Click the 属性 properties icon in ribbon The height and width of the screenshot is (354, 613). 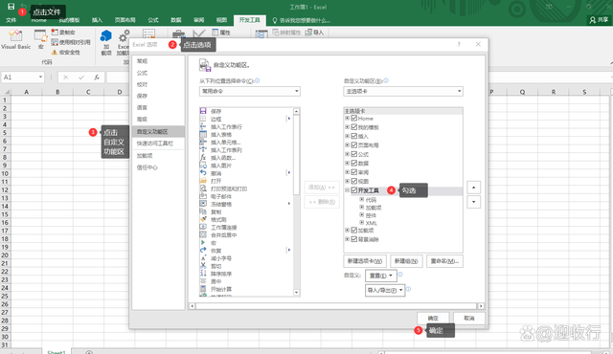tap(215, 33)
